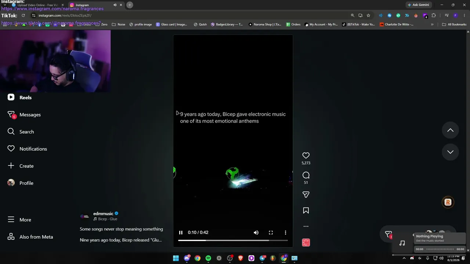Image resolution: width=470 pixels, height=264 pixels.
Task: Open the Windows Start menu
Action: pyautogui.click(x=176, y=258)
